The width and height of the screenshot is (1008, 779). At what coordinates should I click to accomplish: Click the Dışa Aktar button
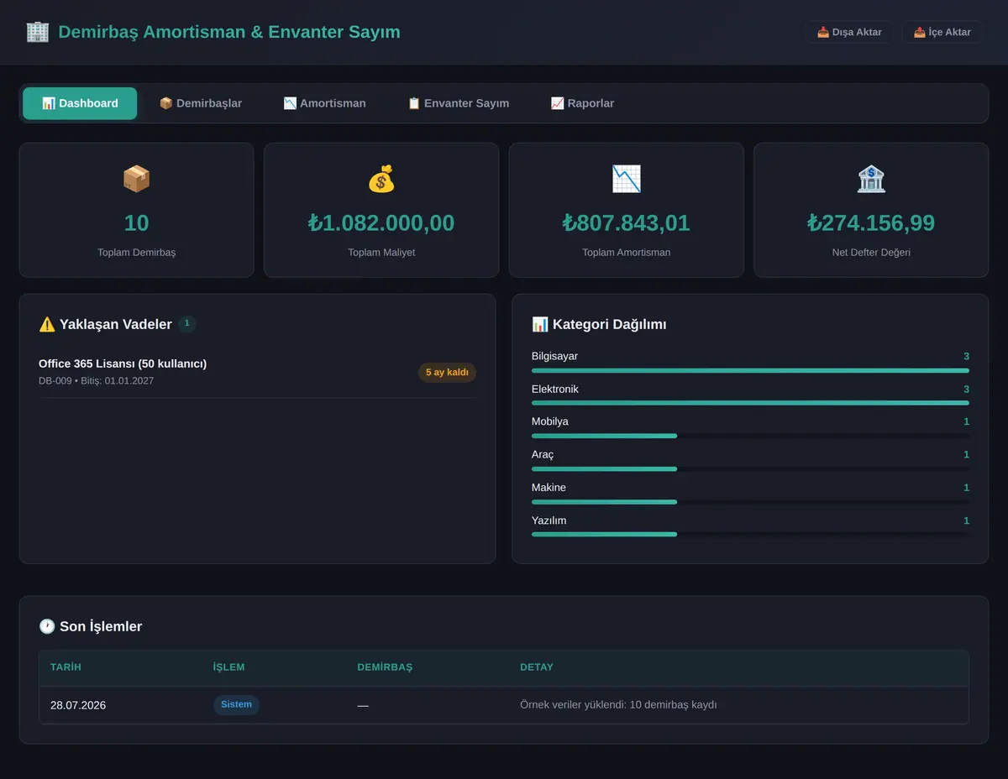coord(849,32)
